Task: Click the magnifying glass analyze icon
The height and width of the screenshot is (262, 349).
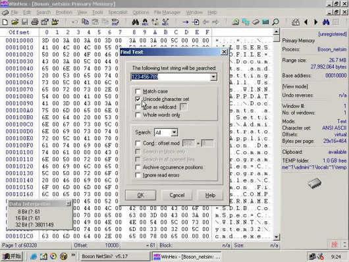Action: tap(275, 22)
